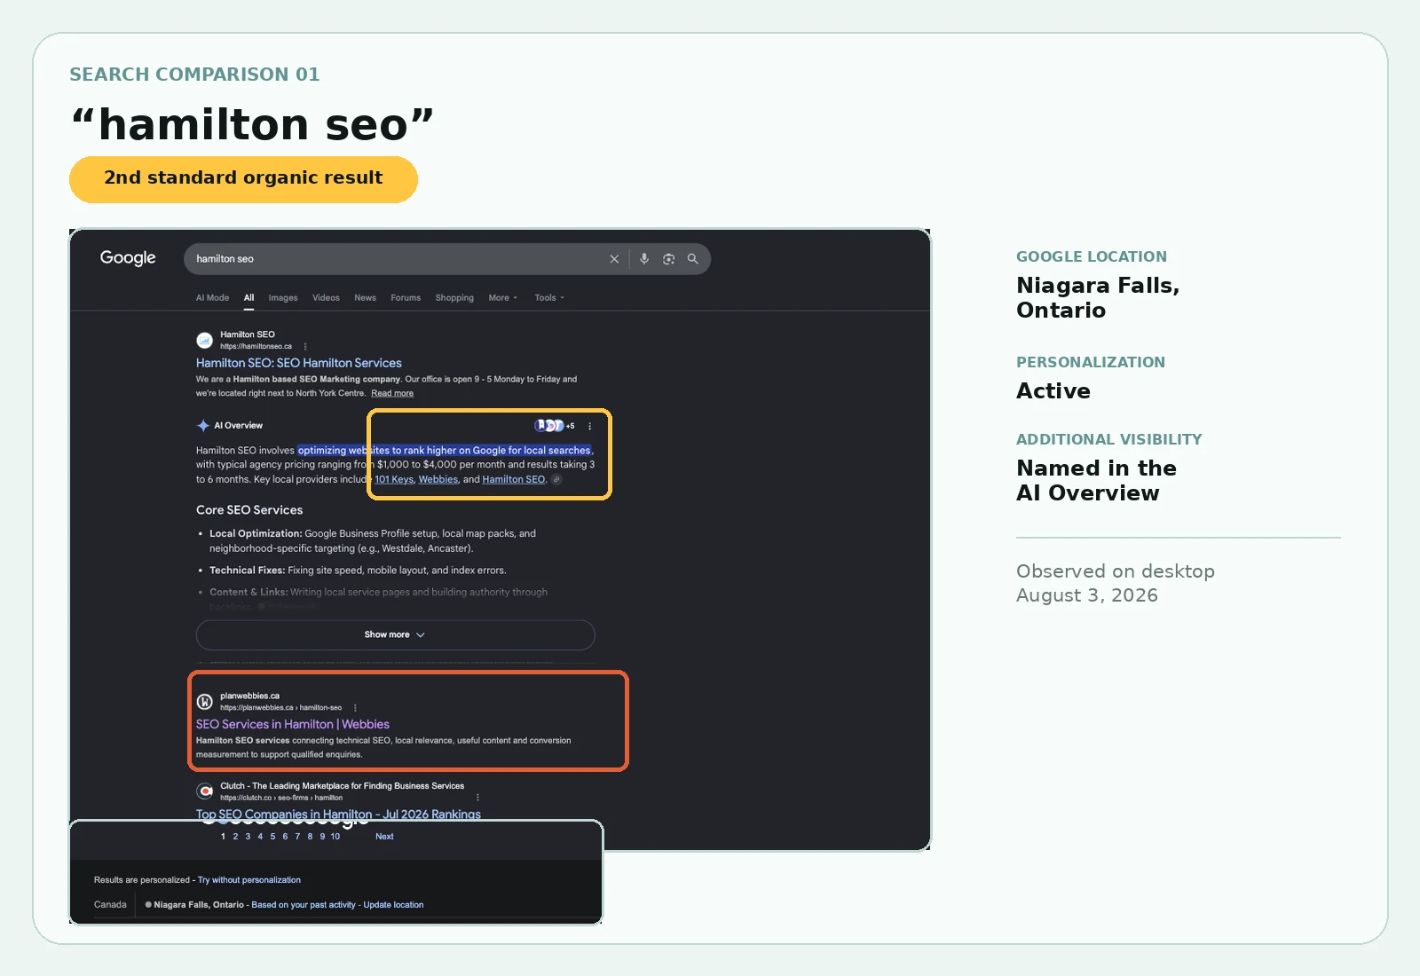1420x976 pixels.
Task: Click the link chip after Hamilton SEO mention
Action: 556,479
